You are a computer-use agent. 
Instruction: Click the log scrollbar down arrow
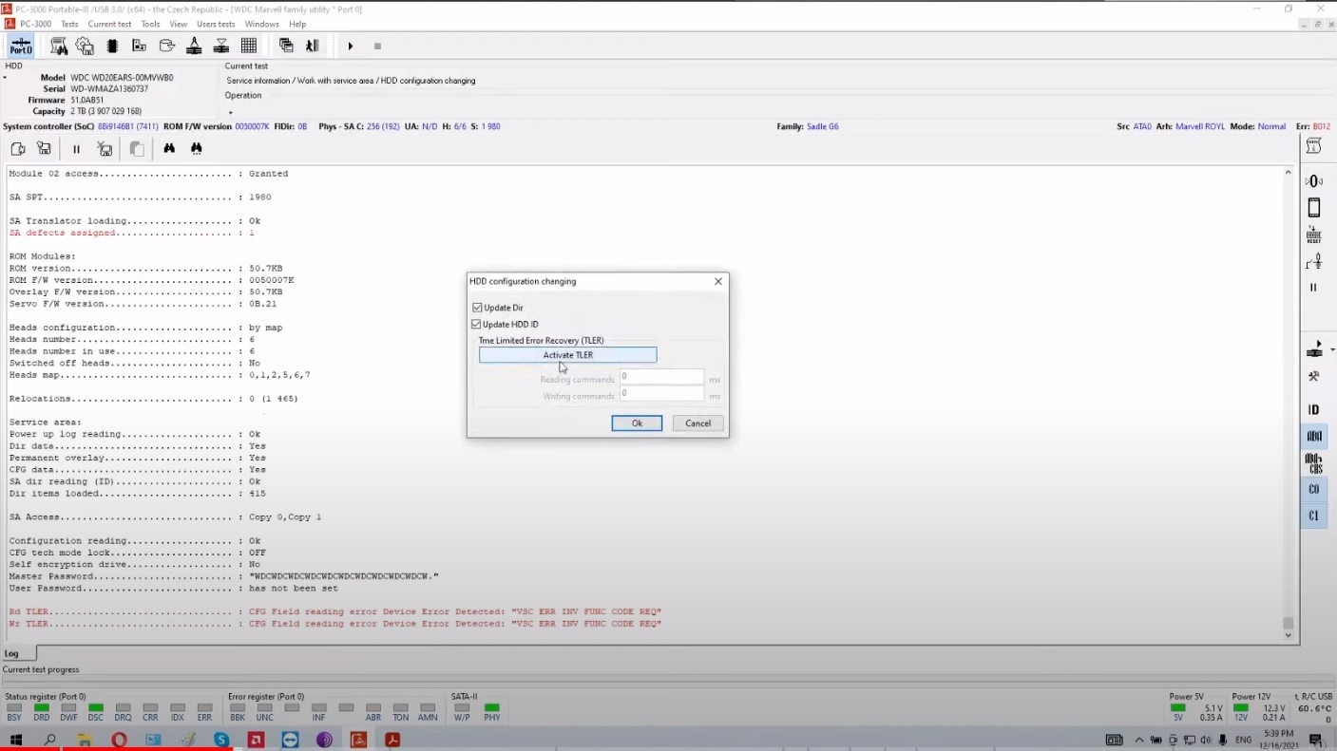coord(1289,636)
